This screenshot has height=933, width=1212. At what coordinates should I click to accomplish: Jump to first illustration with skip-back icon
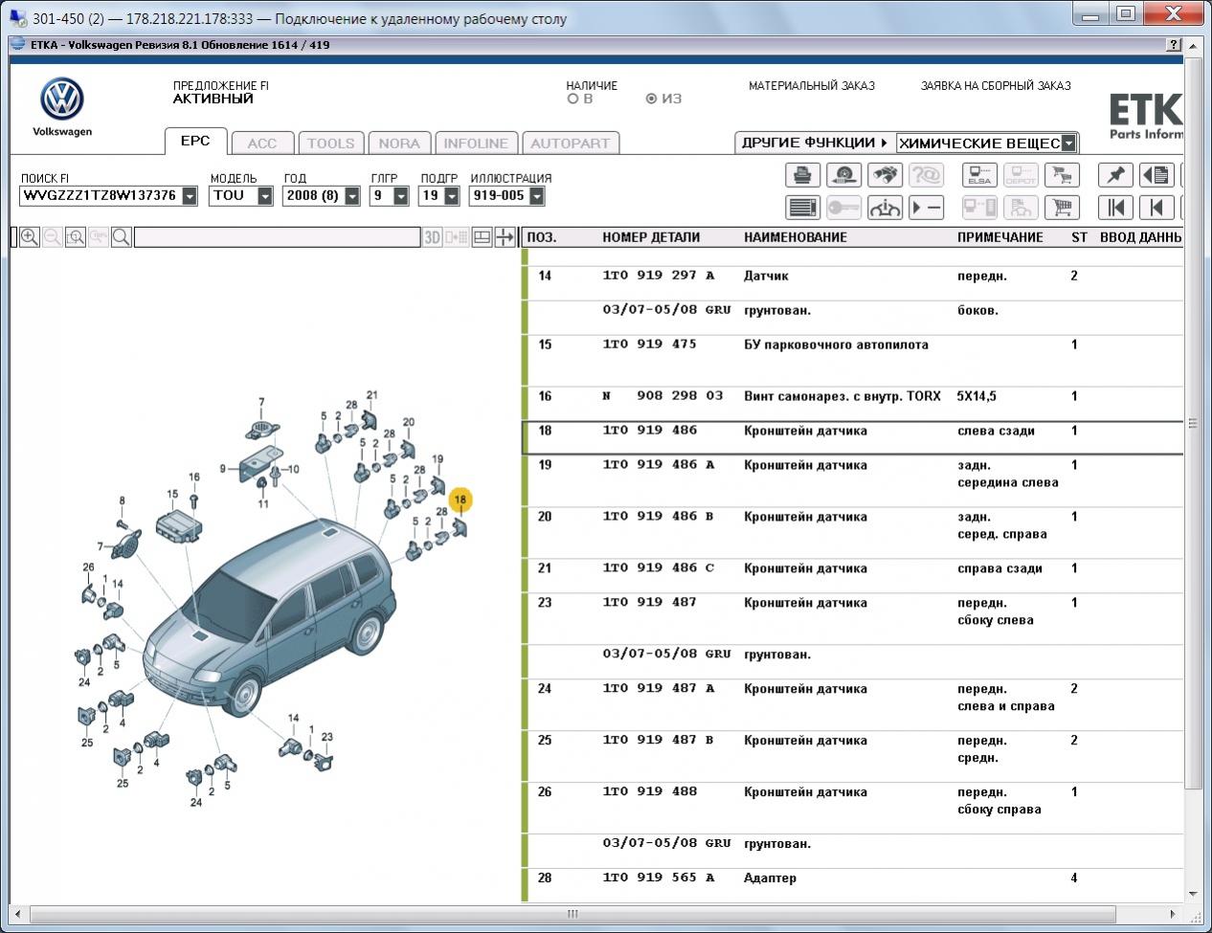click(1115, 208)
